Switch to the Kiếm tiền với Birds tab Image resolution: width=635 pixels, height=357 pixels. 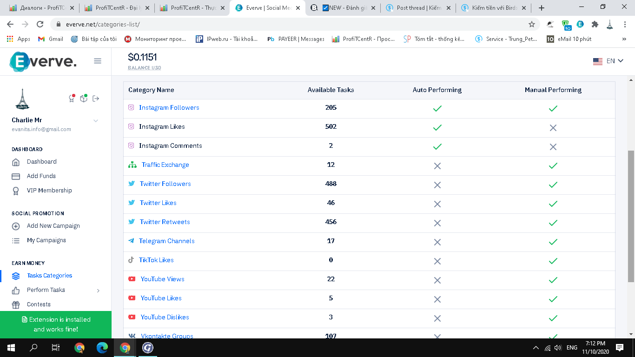(494, 8)
